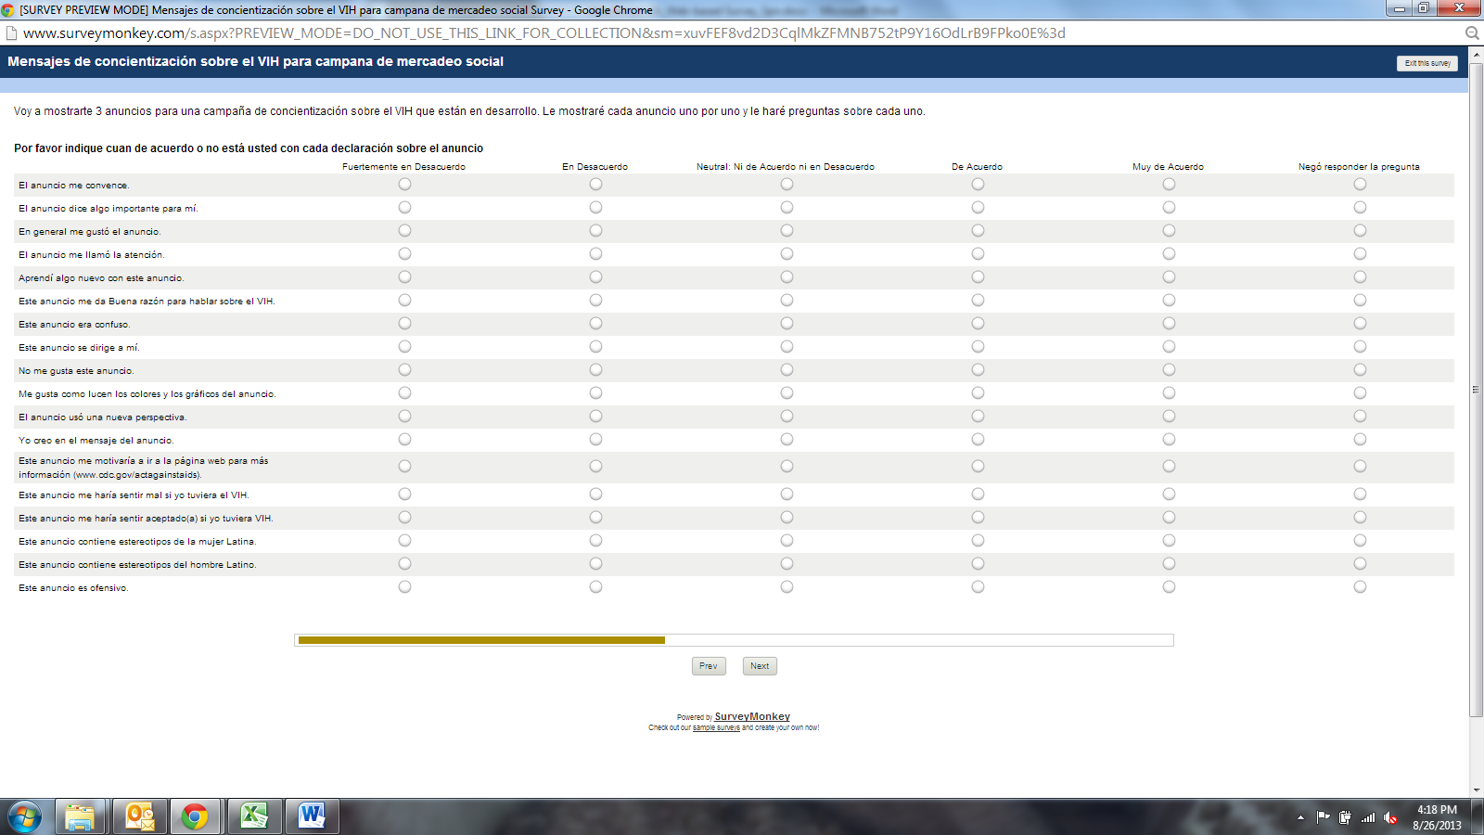Choose 'Negó responder' for 'El anuncio me convence'
This screenshot has height=835, width=1484.
tap(1360, 184)
